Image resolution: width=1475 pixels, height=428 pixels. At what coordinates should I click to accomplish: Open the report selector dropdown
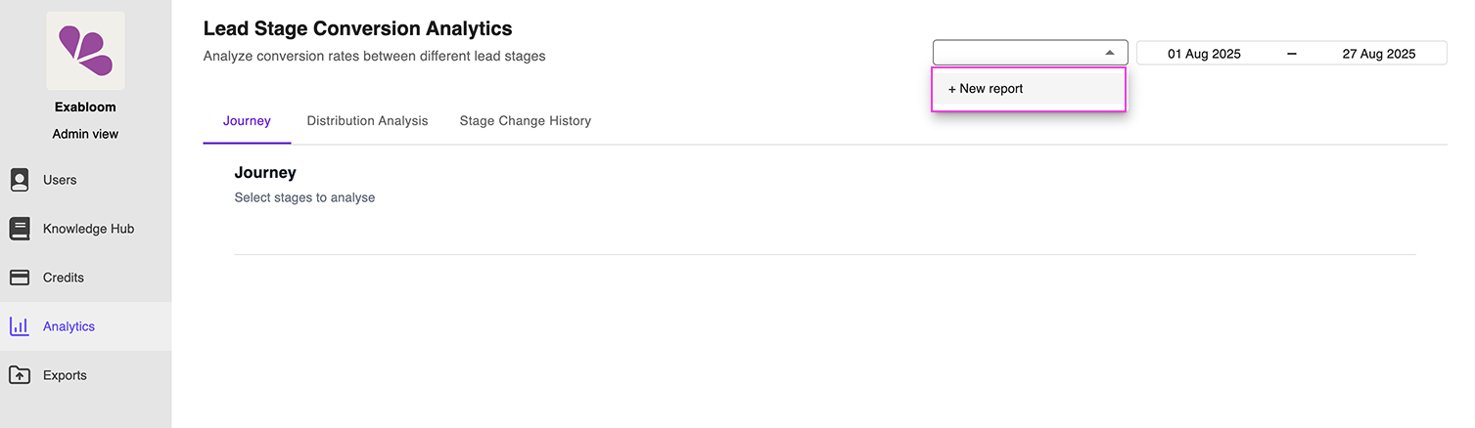1018,53
